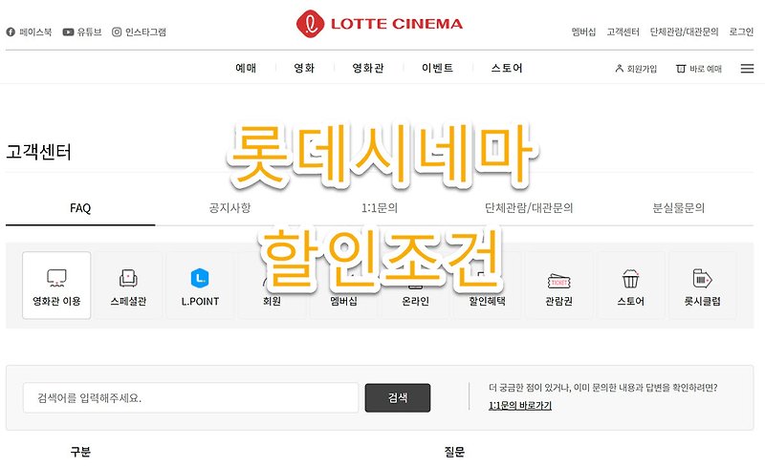Viewport: 765px width, 467px height.
Task: Click the 멤버십 top header link
Action: (583, 32)
